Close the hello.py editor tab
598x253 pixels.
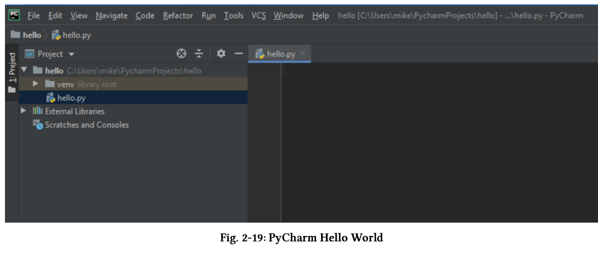(303, 54)
